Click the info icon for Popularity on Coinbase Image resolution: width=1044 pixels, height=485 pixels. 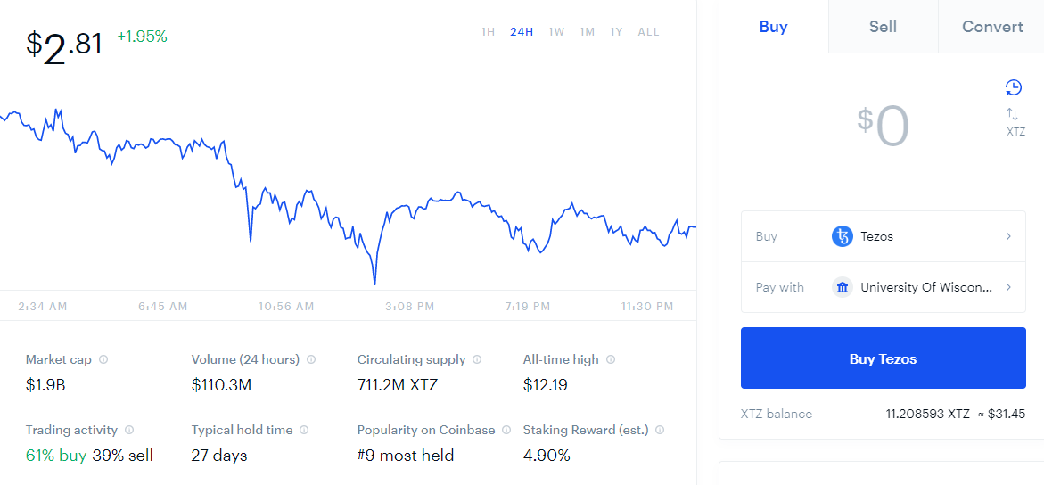point(506,430)
